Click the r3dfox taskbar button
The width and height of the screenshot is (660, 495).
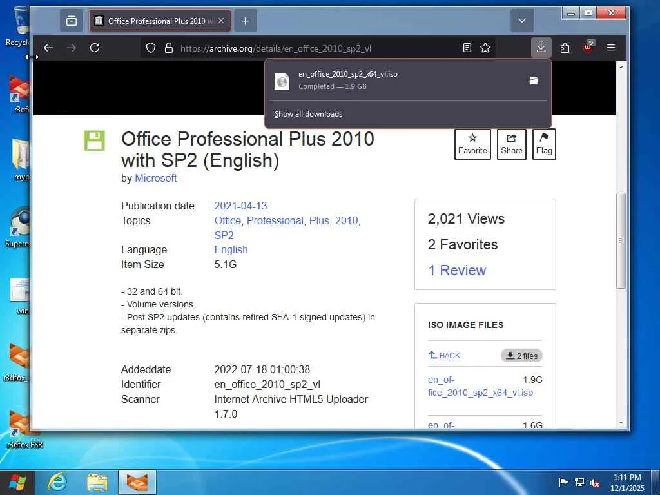pyautogui.click(x=137, y=482)
